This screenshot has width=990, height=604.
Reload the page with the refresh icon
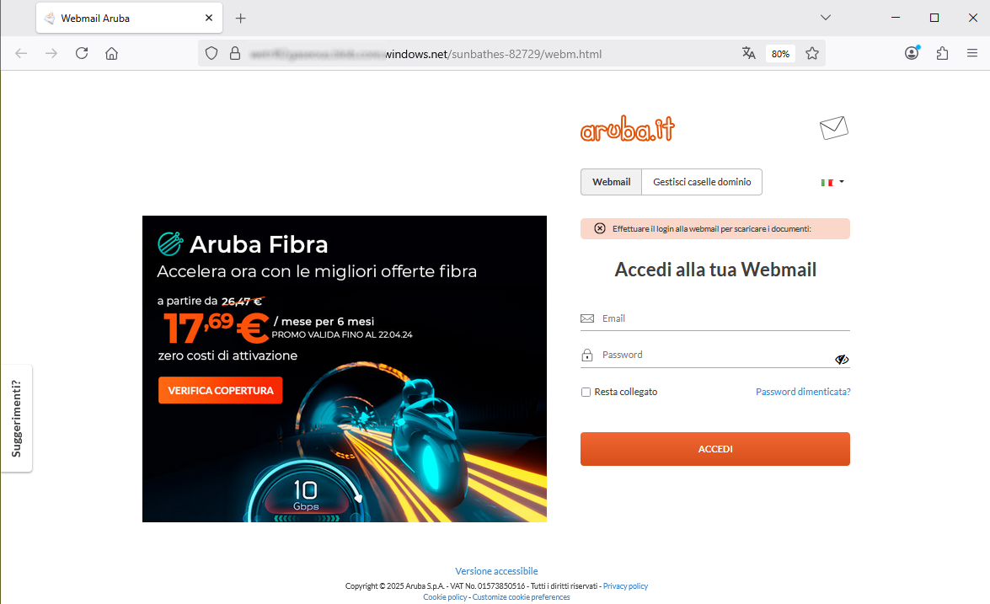tap(82, 54)
